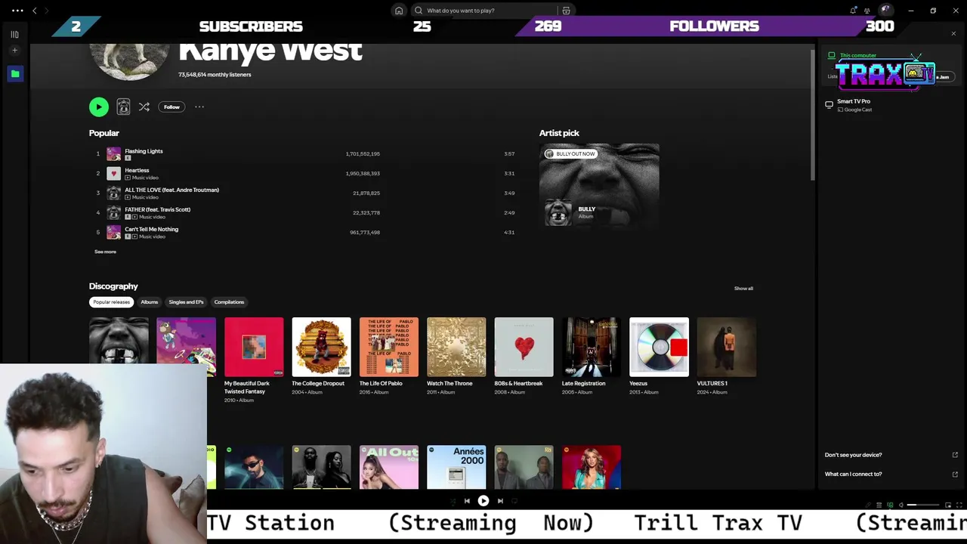Play Kanye West with green play button
This screenshot has height=544, width=967.
[99, 107]
